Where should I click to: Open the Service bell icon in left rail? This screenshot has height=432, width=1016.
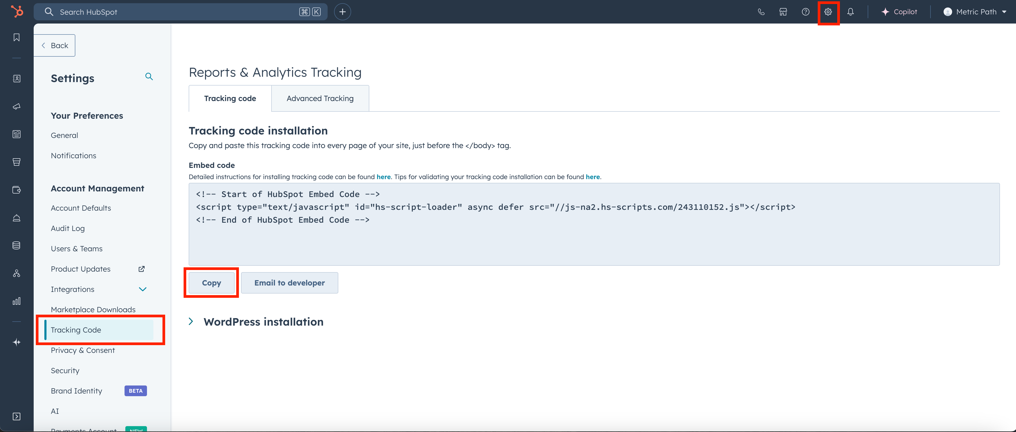pos(17,218)
